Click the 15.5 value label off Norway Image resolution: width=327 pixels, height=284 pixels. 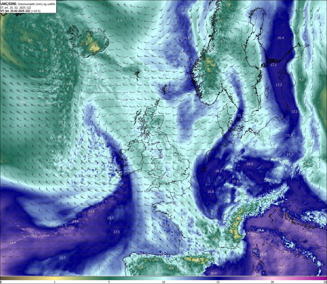click(190, 76)
